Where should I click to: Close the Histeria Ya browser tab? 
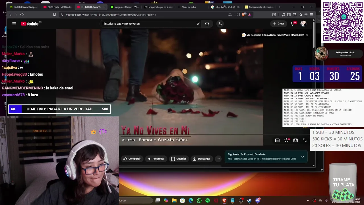[104, 7]
